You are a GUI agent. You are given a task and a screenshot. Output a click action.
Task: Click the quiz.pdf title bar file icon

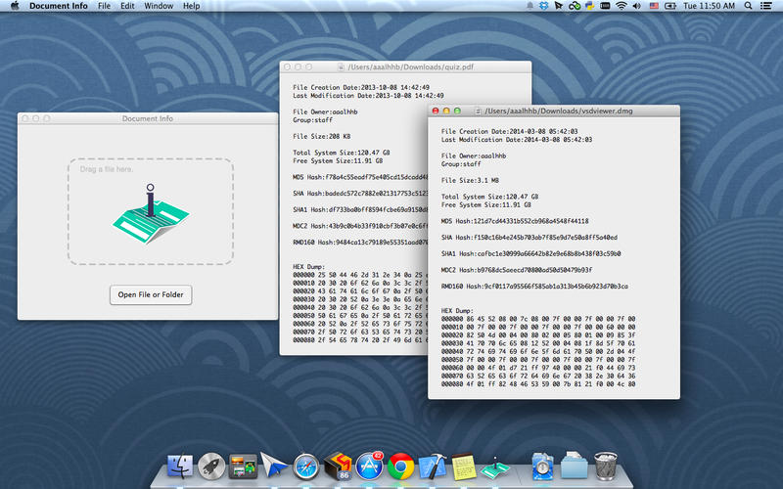pyautogui.click(x=341, y=67)
